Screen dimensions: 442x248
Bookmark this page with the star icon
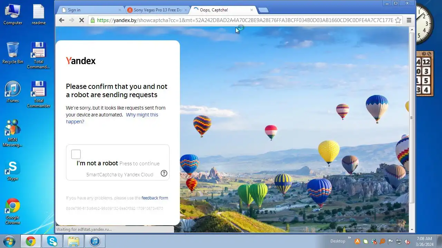pyautogui.click(x=398, y=20)
